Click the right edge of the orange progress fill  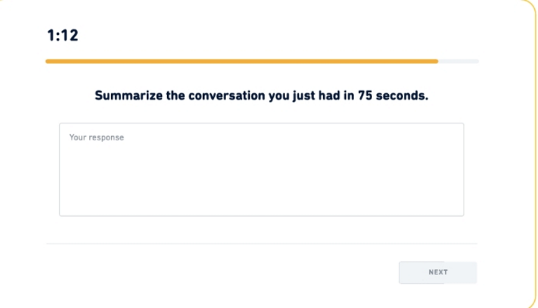(x=436, y=61)
